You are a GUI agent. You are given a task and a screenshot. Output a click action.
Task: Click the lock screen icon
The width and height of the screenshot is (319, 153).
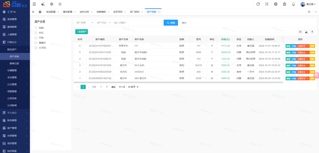click(x=284, y=4)
